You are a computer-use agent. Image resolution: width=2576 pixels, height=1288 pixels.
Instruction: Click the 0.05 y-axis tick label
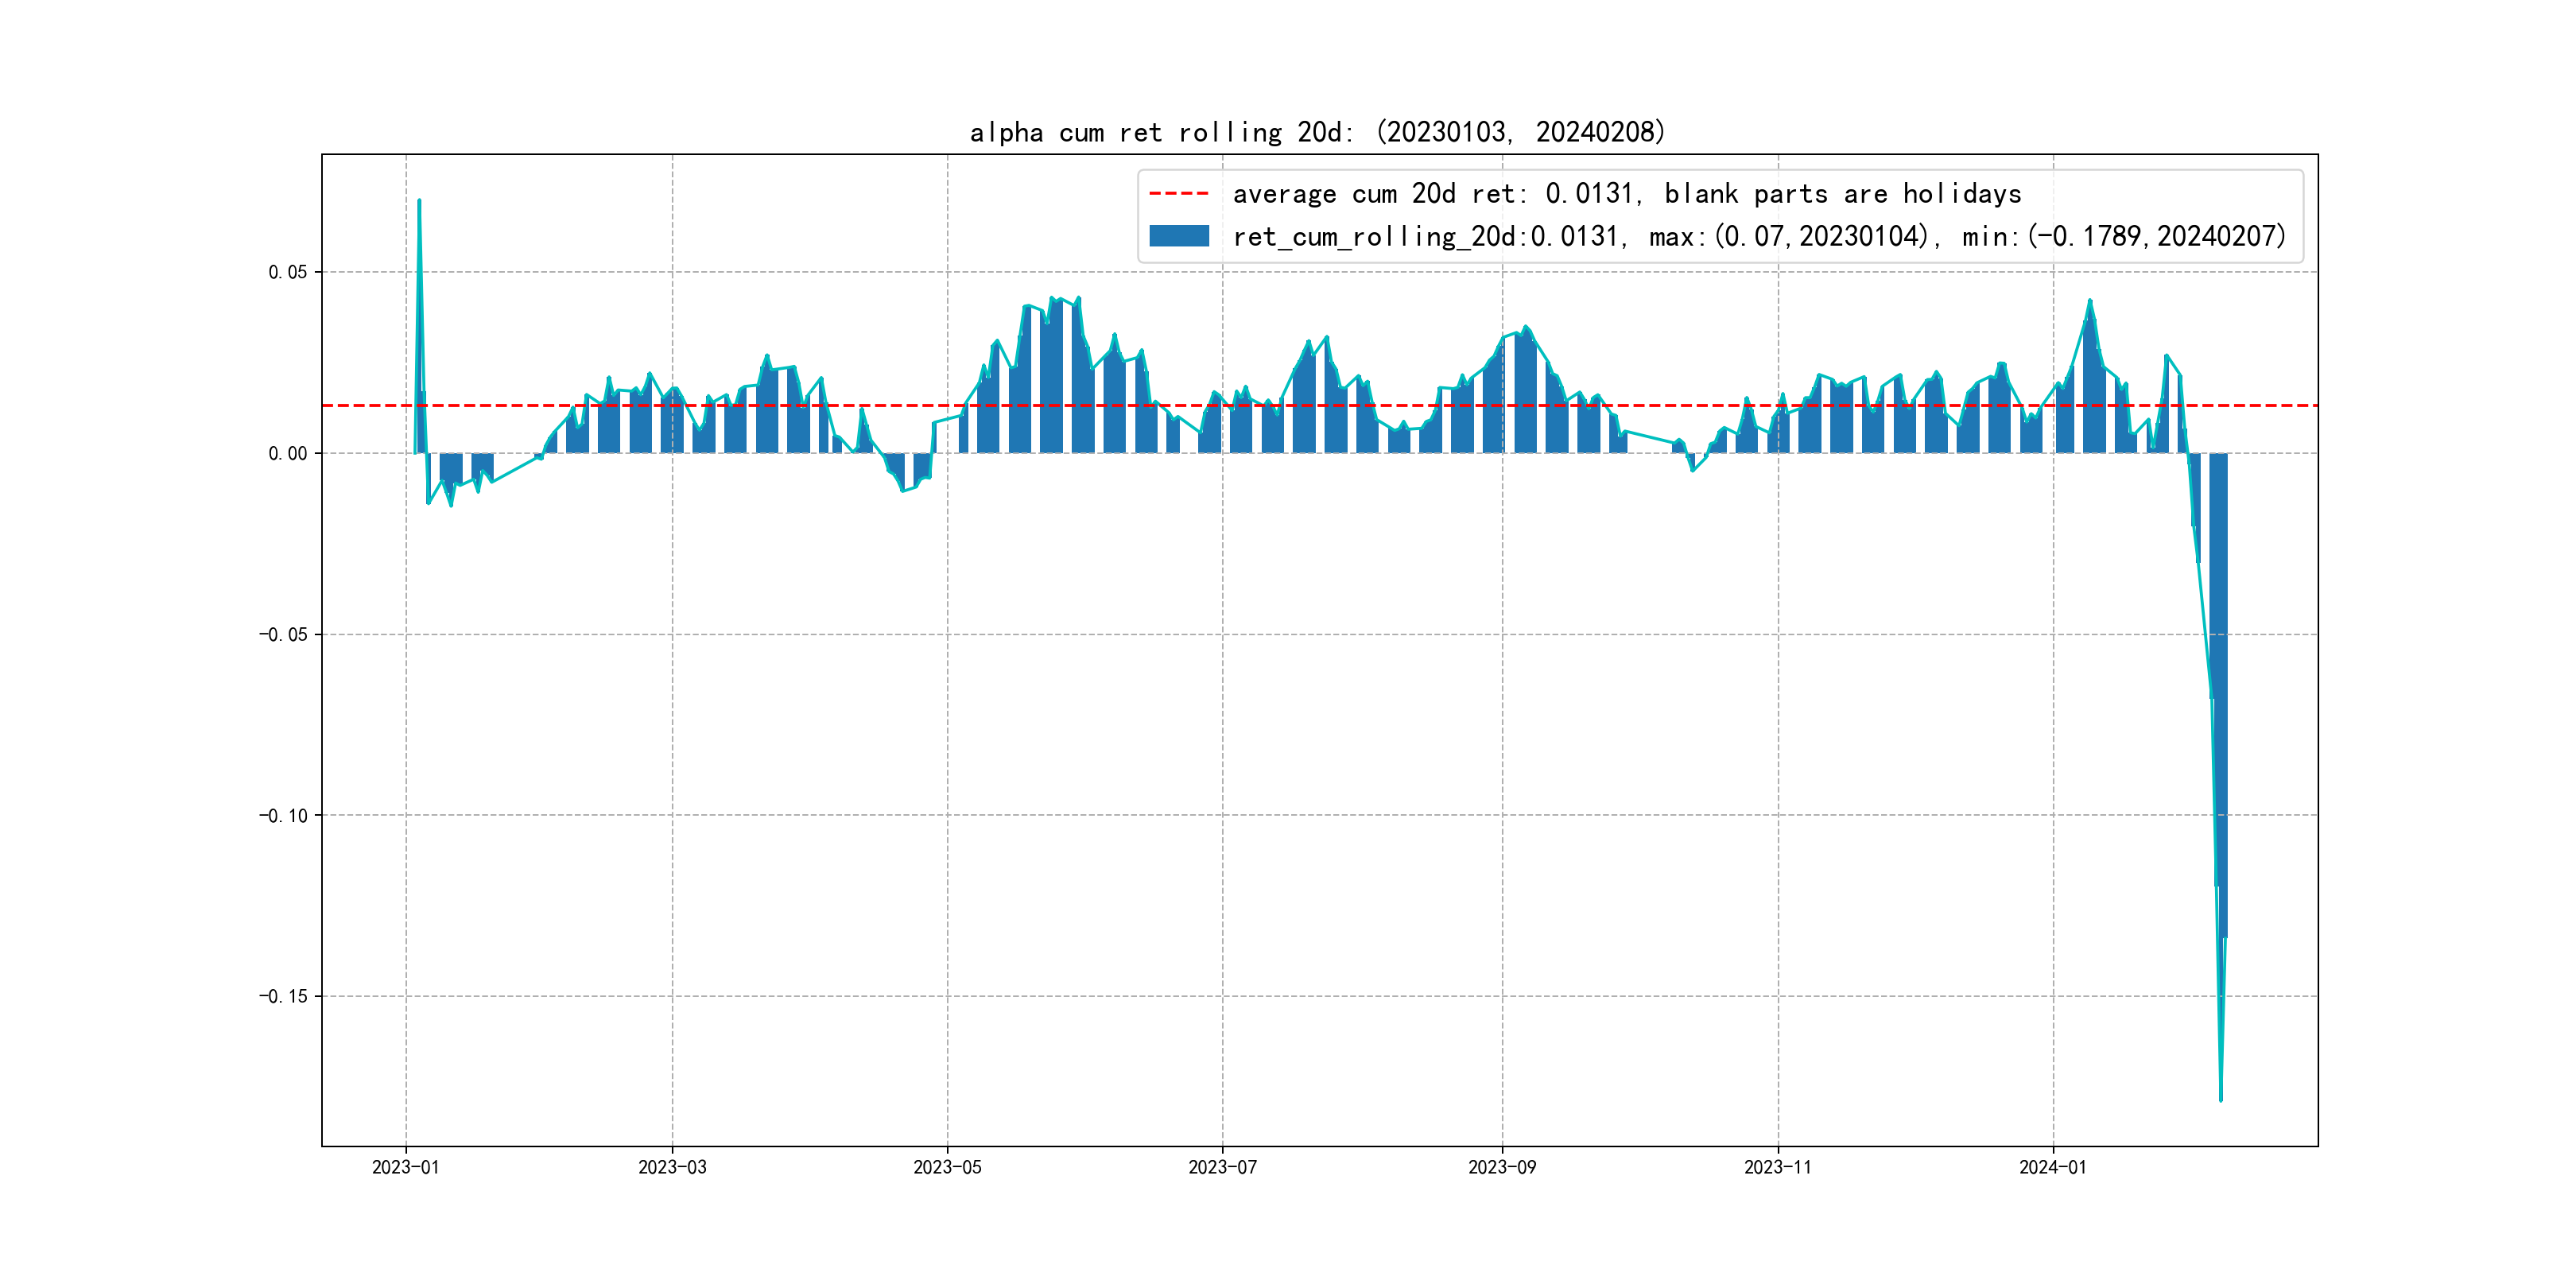tap(288, 272)
